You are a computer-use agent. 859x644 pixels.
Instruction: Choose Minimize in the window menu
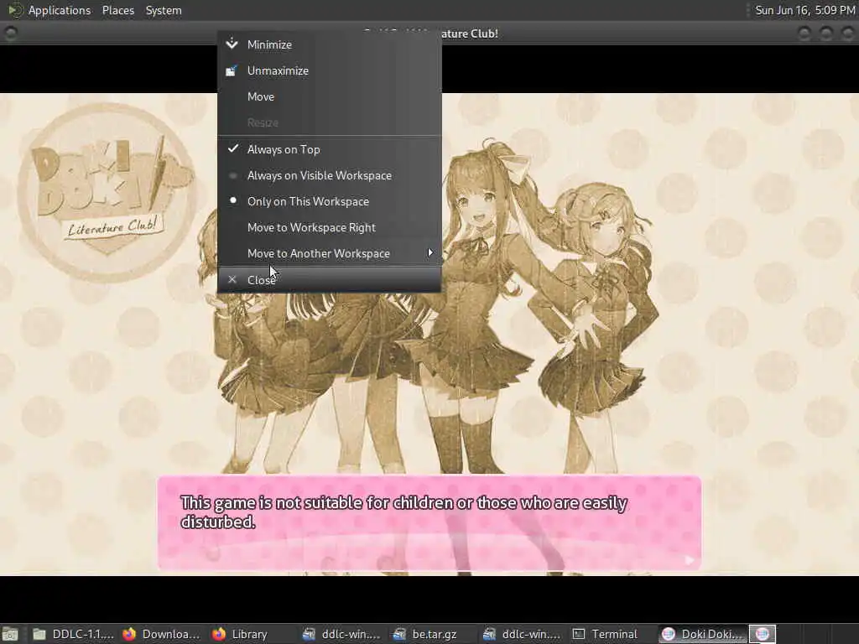click(x=329, y=44)
